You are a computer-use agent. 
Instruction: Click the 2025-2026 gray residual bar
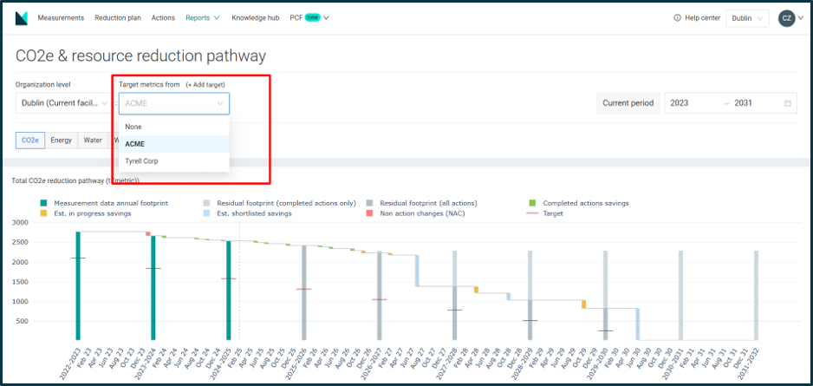(304, 293)
